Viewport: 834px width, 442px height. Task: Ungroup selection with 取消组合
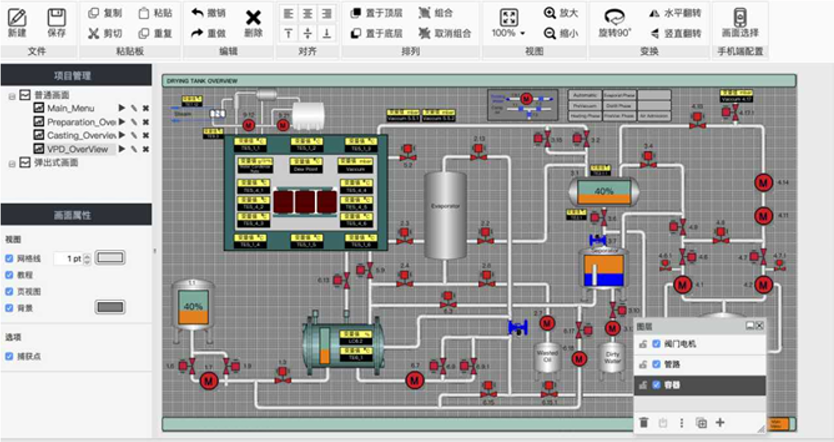445,33
